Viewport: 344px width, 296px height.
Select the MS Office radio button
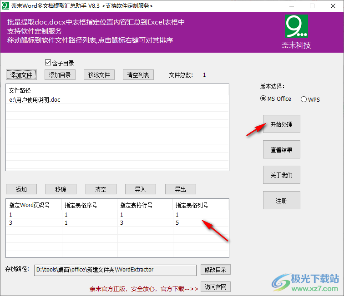pyautogui.click(x=263, y=99)
